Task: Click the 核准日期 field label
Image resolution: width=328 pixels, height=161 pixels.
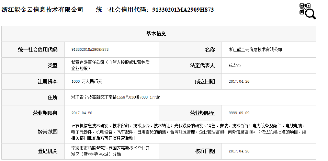Action: pyautogui.click(x=205, y=151)
